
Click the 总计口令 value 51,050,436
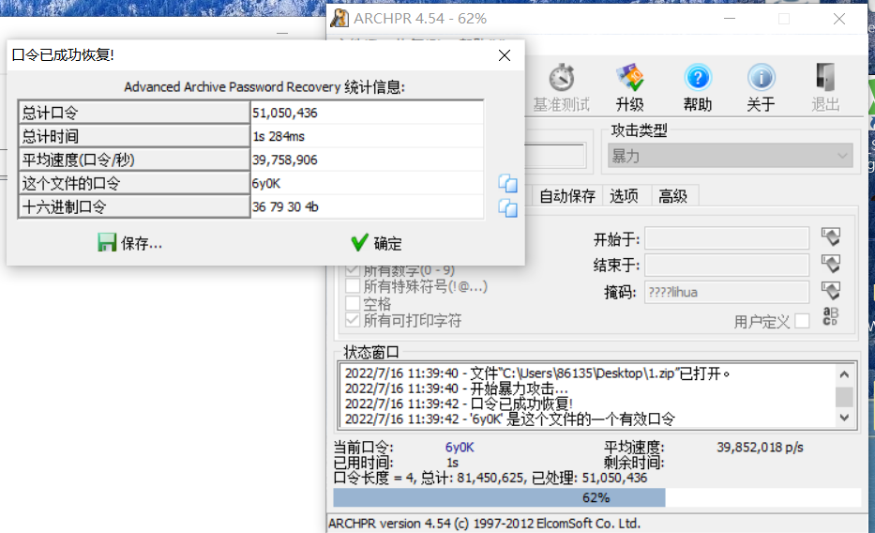point(284,113)
